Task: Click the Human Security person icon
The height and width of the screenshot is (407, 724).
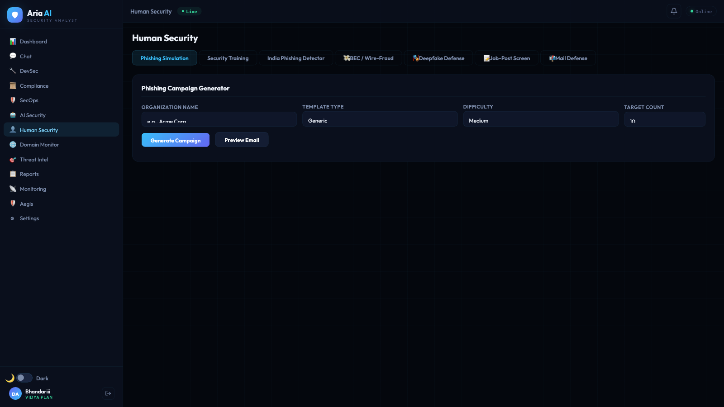Action: [13, 130]
